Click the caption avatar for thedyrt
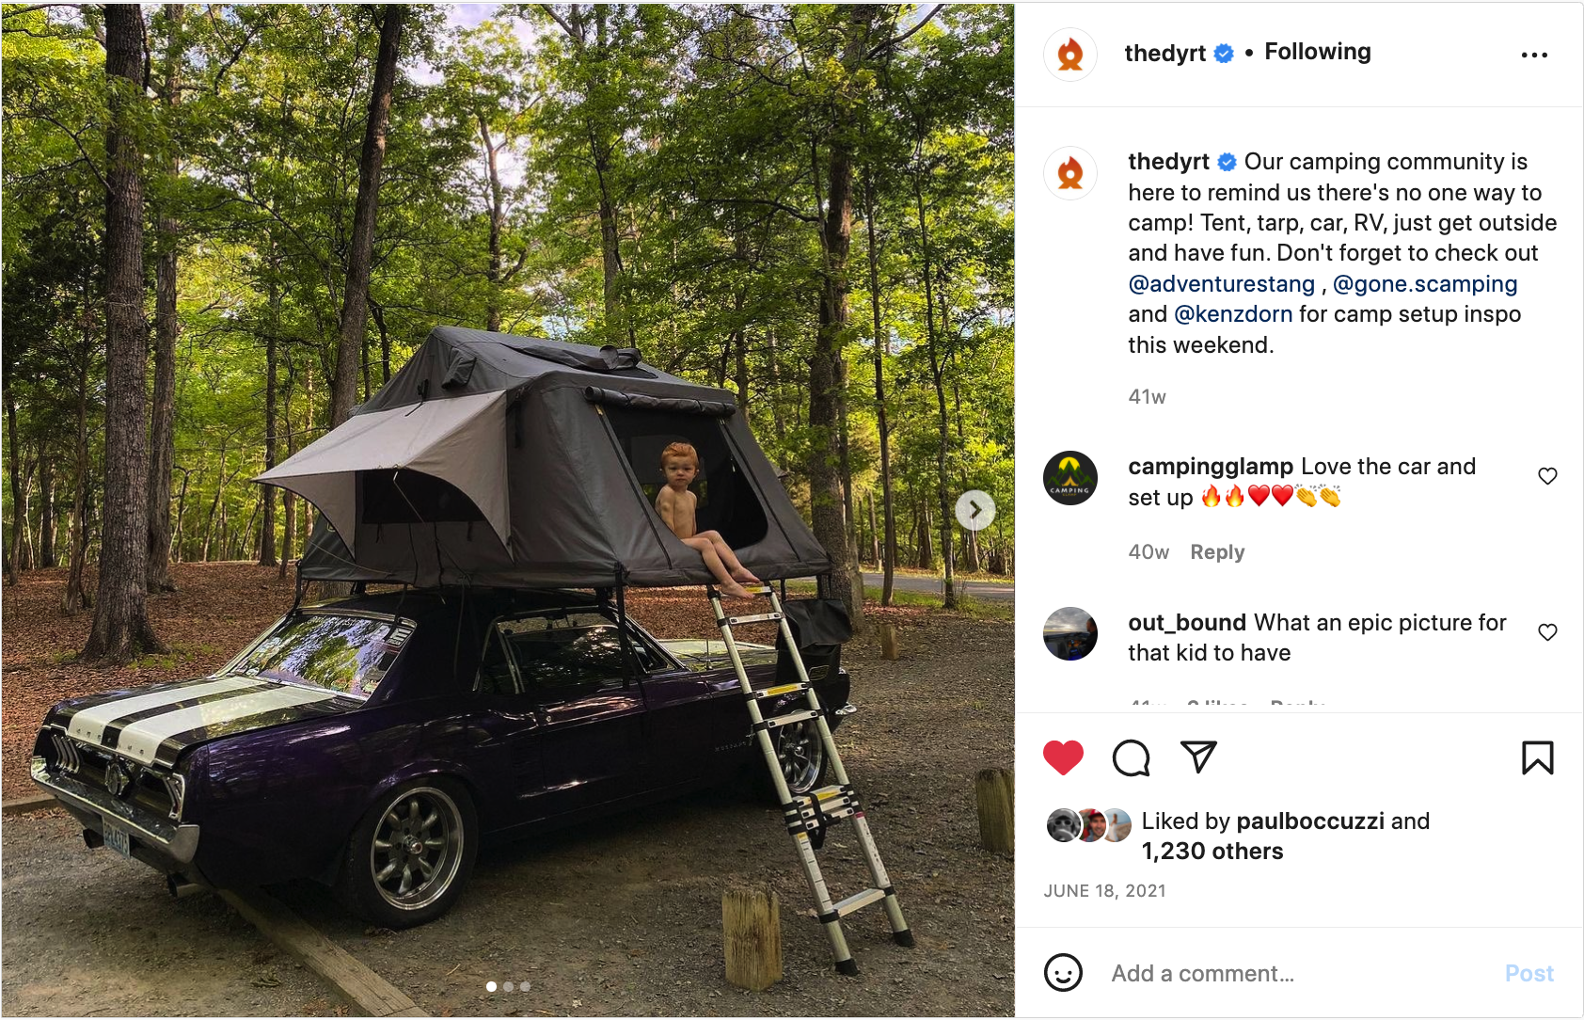This screenshot has width=1584, height=1020. pos(1070,173)
